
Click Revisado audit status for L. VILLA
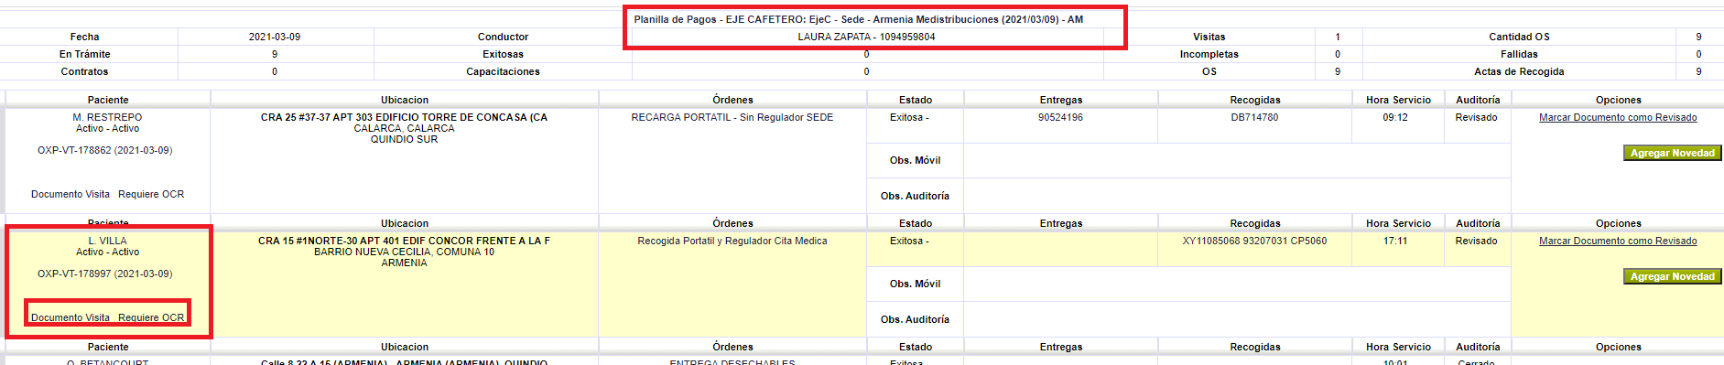[1476, 241]
